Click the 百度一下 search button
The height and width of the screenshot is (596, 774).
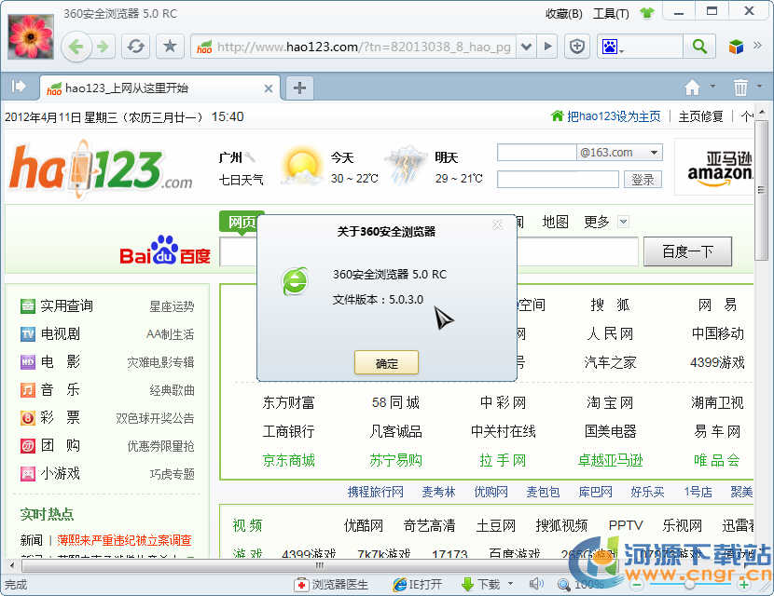coord(687,251)
